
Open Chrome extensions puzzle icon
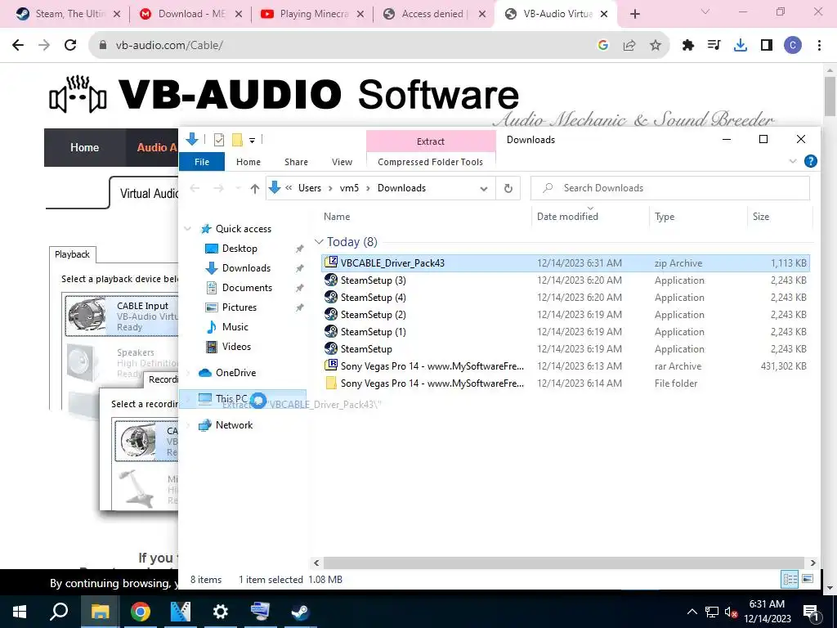tap(688, 46)
